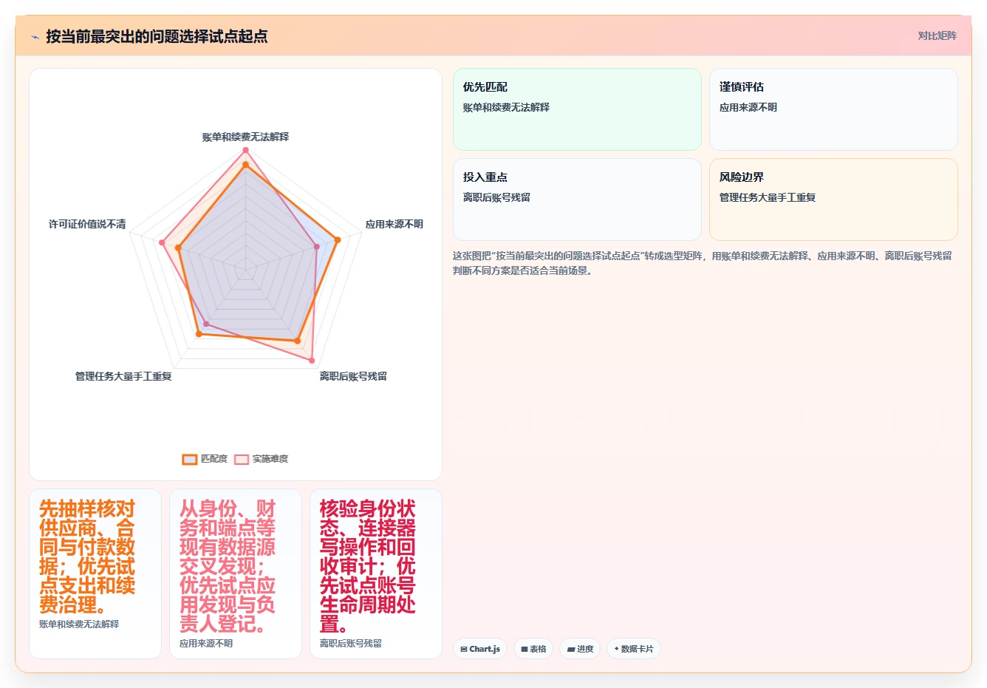Click 账单和续费无法解释 caption under orange card
The height and width of the screenshot is (688, 987).
point(79,624)
